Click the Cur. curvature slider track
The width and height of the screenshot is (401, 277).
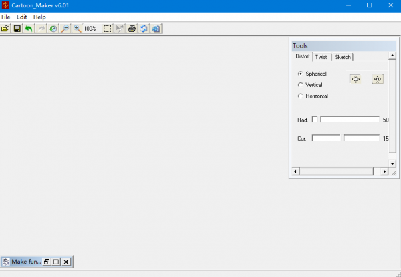(346, 138)
